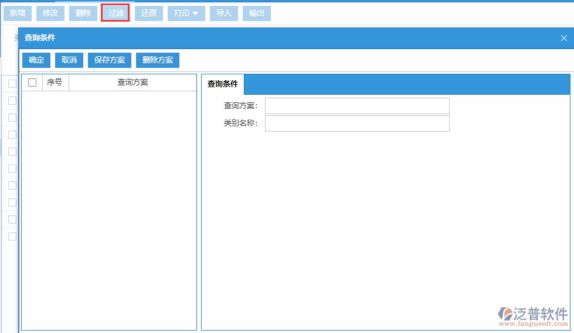574x333 pixels.
Task: Click the 新增 toolbar button
Action: pos(18,13)
